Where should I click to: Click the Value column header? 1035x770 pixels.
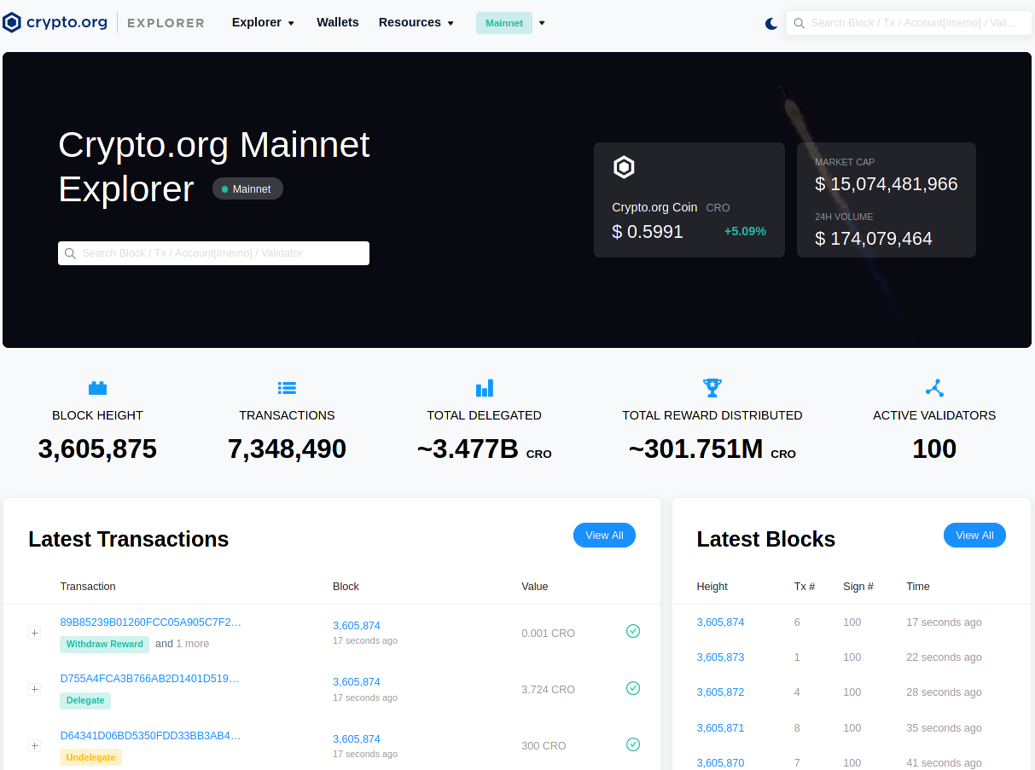pyautogui.click(x=535, y=587)
